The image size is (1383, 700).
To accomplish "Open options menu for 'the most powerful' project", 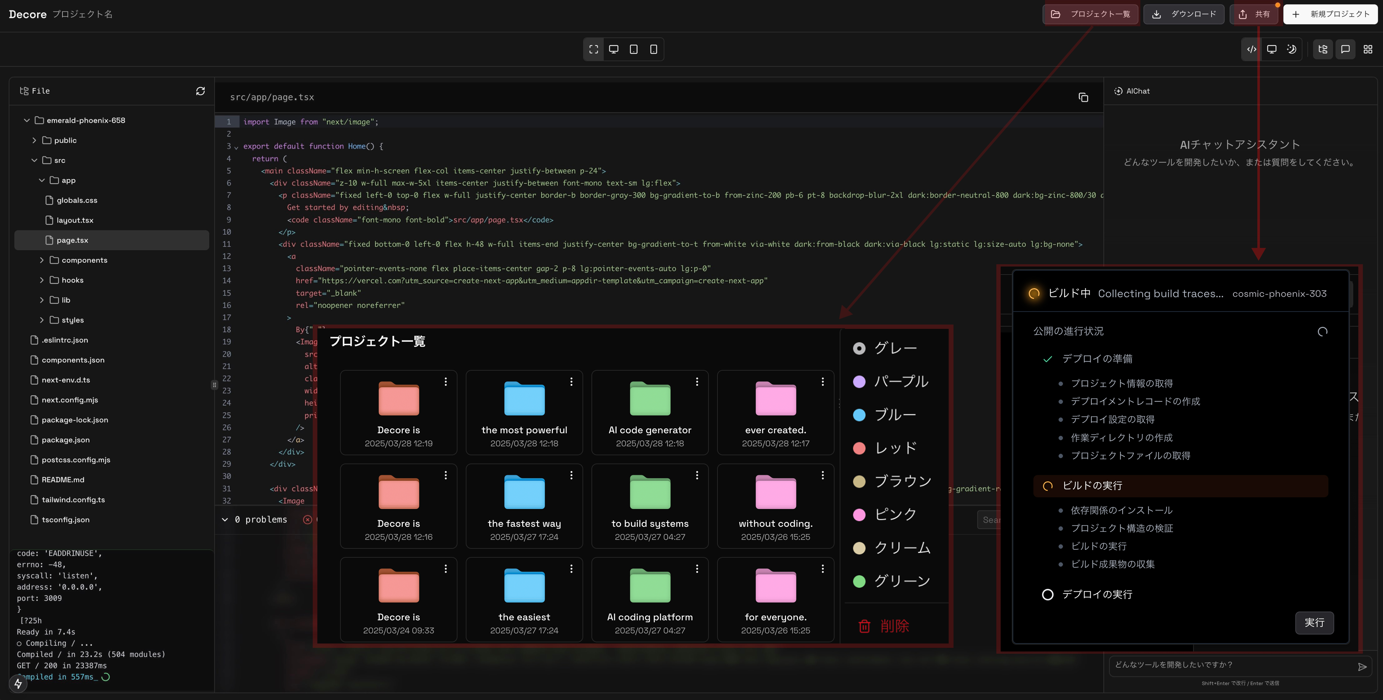I will tap(571, 382).
